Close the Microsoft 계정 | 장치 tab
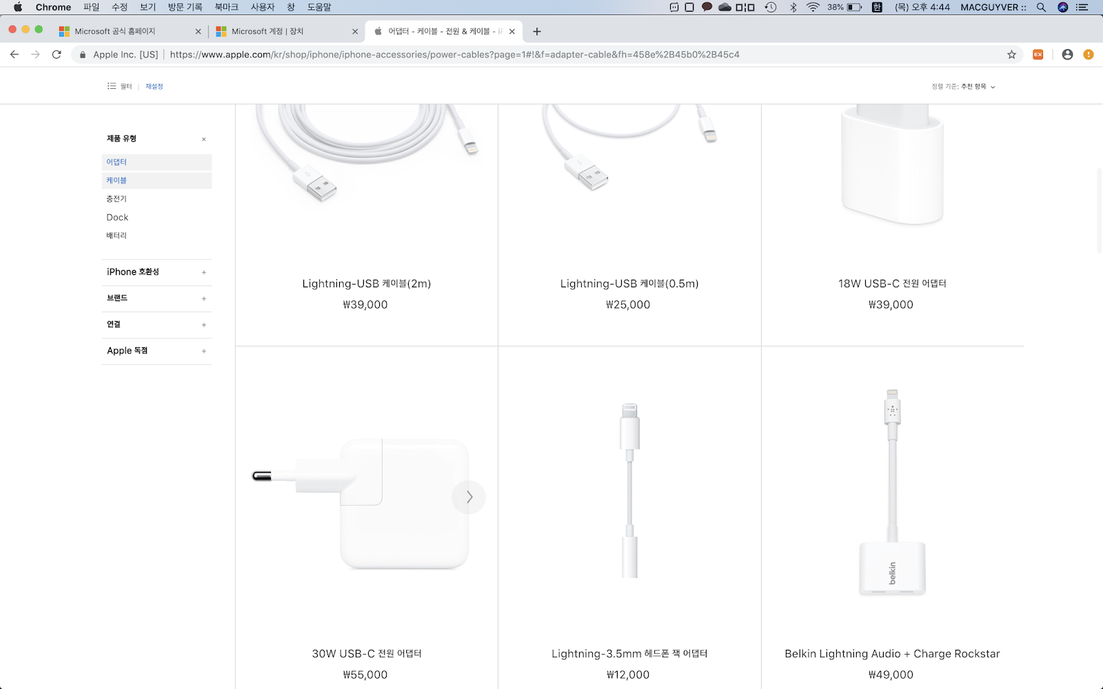 tap(355, 31)
